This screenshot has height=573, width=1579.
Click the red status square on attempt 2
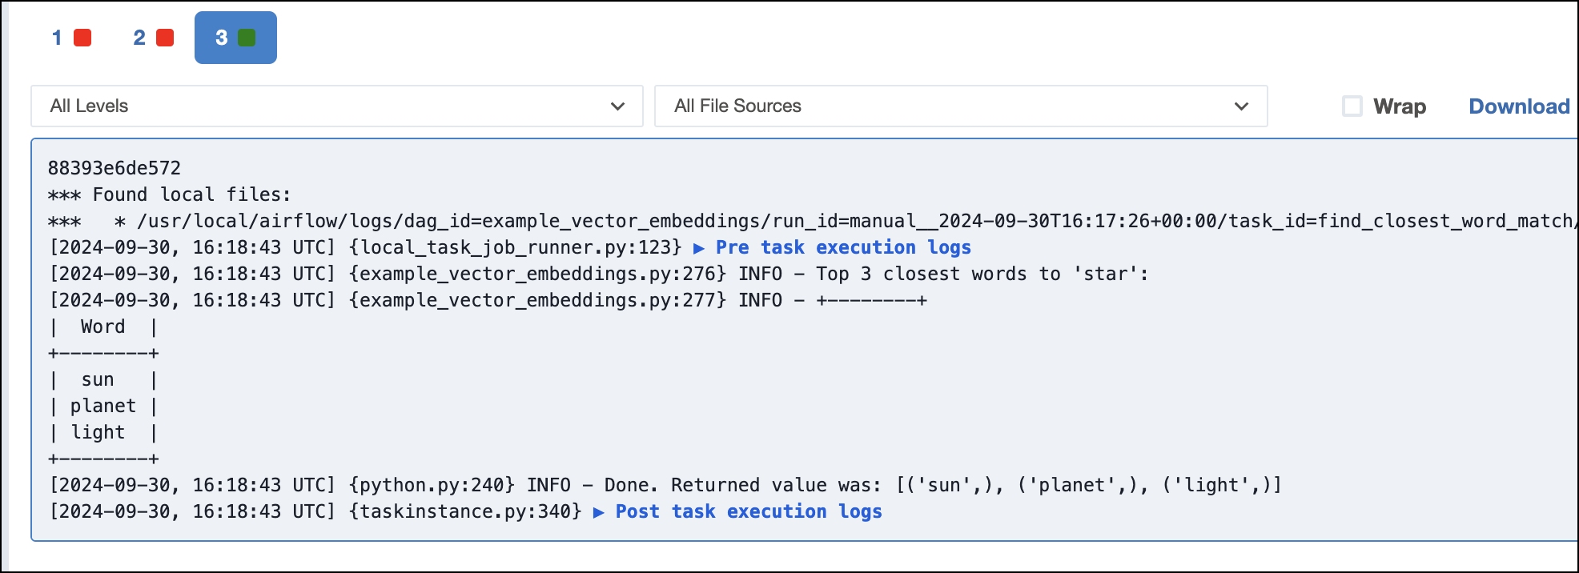pos(165,38)
